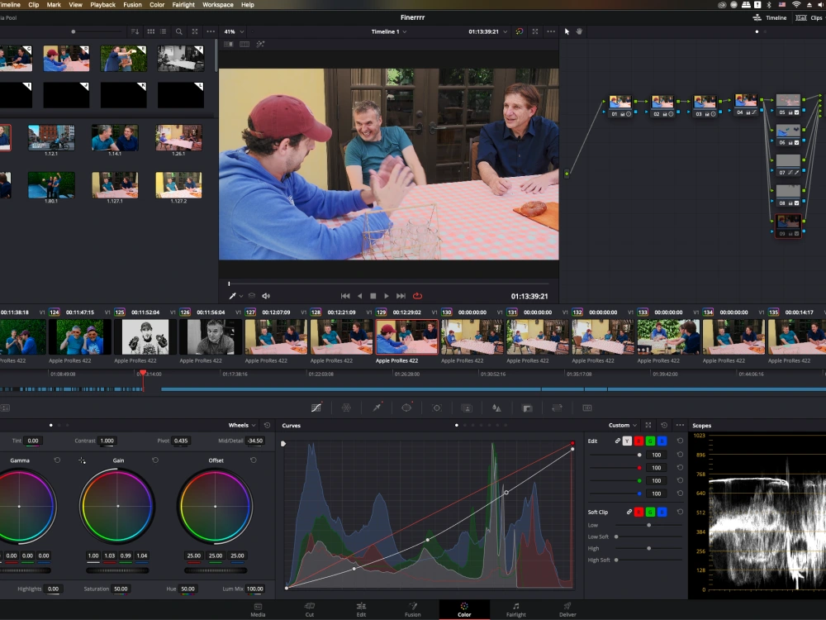Open the Tracker palette icon
826x620 pixels.
click(x=437, y=408)
